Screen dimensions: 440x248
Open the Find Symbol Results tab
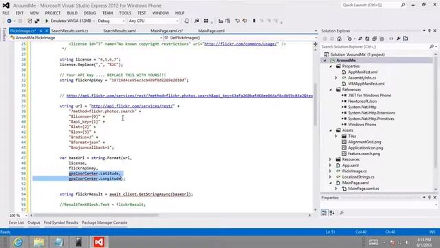pos(61,223)
